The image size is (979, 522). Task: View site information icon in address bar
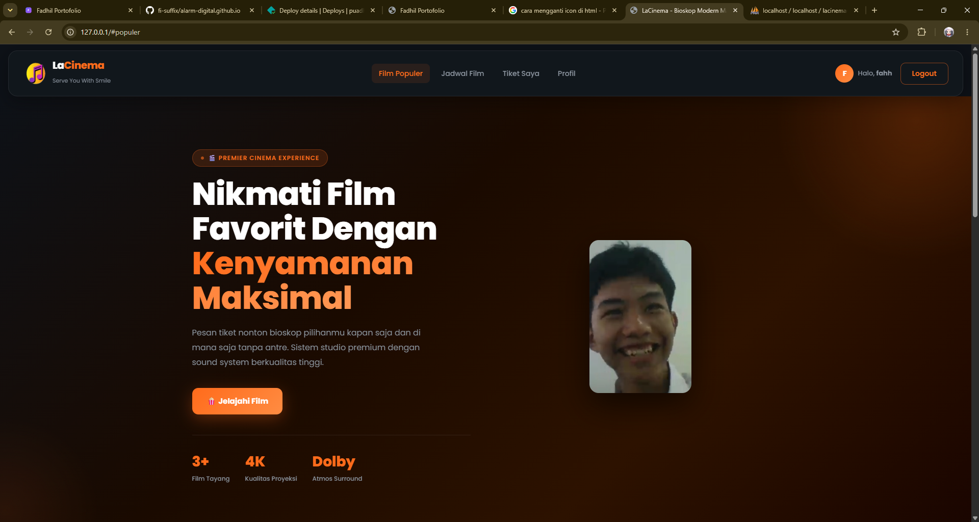[x=70, y=32]
